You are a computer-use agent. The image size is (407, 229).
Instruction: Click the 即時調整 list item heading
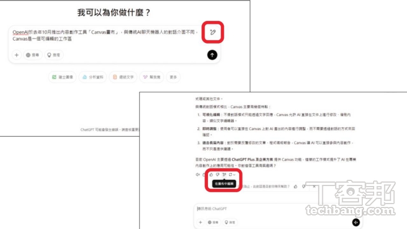click(209, 128)
